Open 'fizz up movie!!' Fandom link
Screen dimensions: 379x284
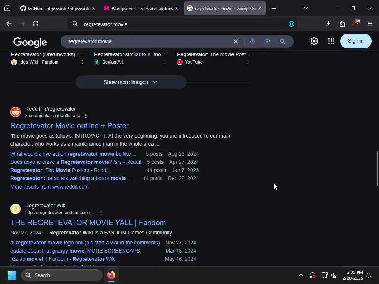click(x=63, y=259)
